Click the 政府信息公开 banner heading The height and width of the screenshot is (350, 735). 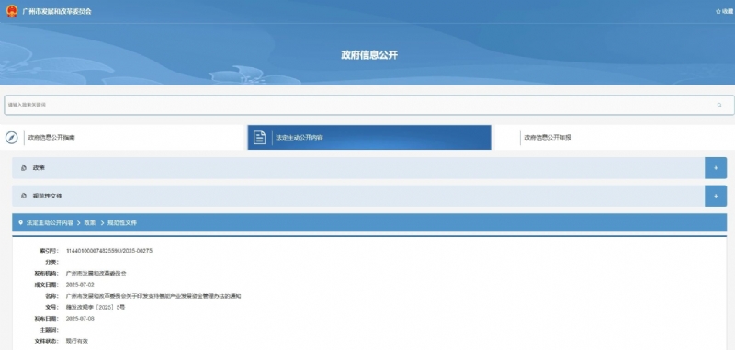[x=369, y=55]
